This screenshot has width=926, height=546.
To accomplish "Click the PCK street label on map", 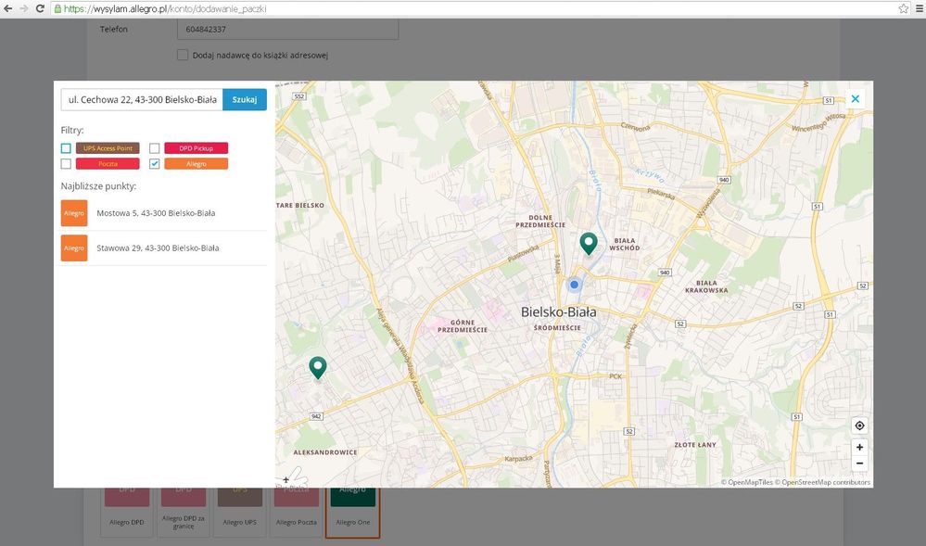I will pos(615,376).
